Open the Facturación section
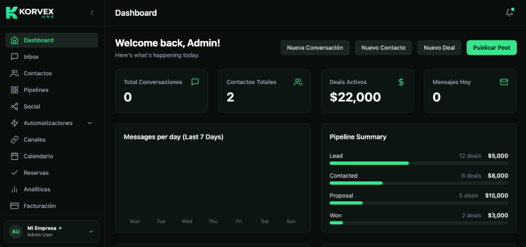This screenshot has height=247, width=526. [x=52, y=206]
